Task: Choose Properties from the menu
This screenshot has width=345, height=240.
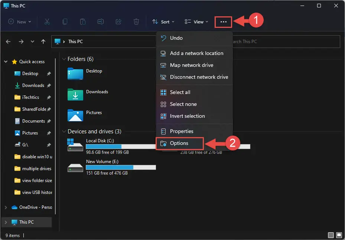Action: [195, 131]
